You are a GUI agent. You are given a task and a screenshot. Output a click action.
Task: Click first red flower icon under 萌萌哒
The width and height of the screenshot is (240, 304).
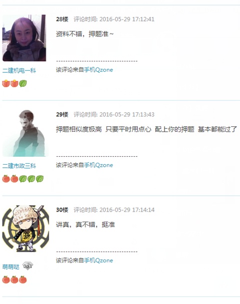(x=6, y=280)
